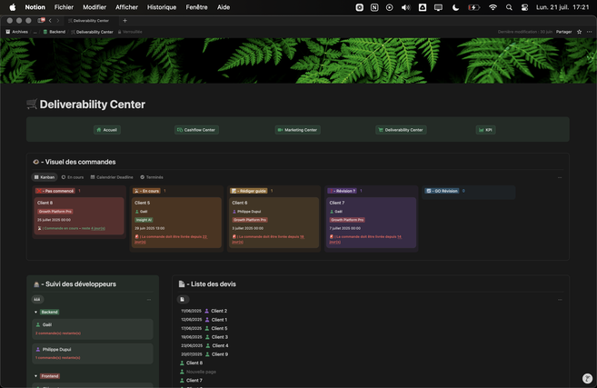
Task: Collapse the Backend group toggle
Action: [35, 312]
